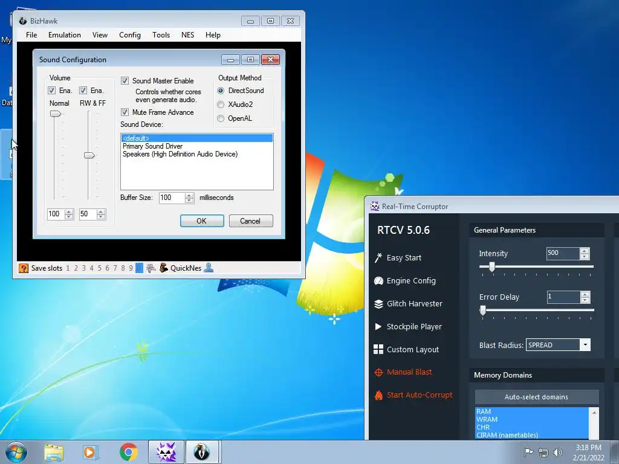Open the Config menu

(130, 34)
